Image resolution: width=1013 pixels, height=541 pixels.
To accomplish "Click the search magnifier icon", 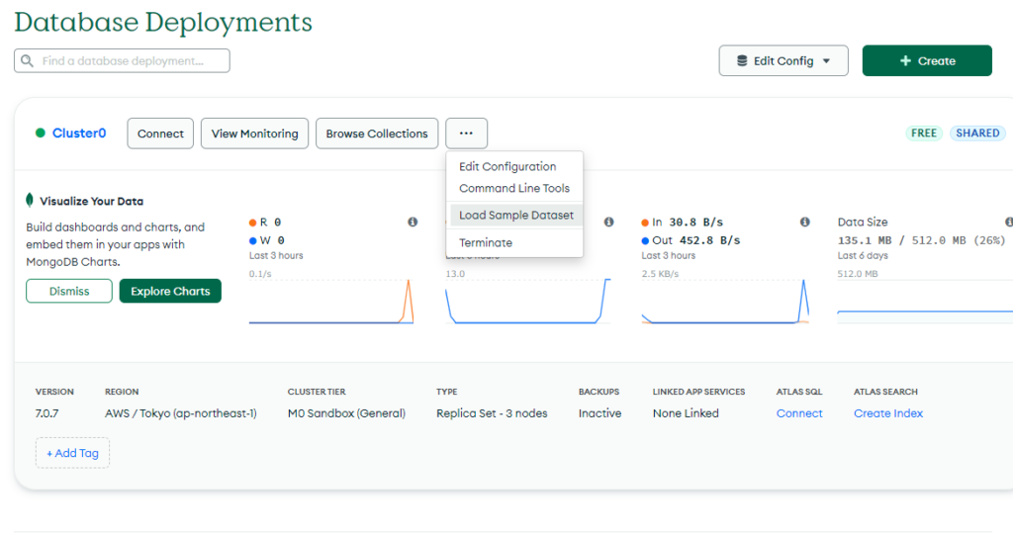I will click(x=27, y=60).
